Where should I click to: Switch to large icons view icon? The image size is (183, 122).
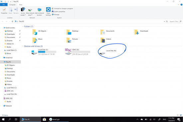(x=181, y=115)
